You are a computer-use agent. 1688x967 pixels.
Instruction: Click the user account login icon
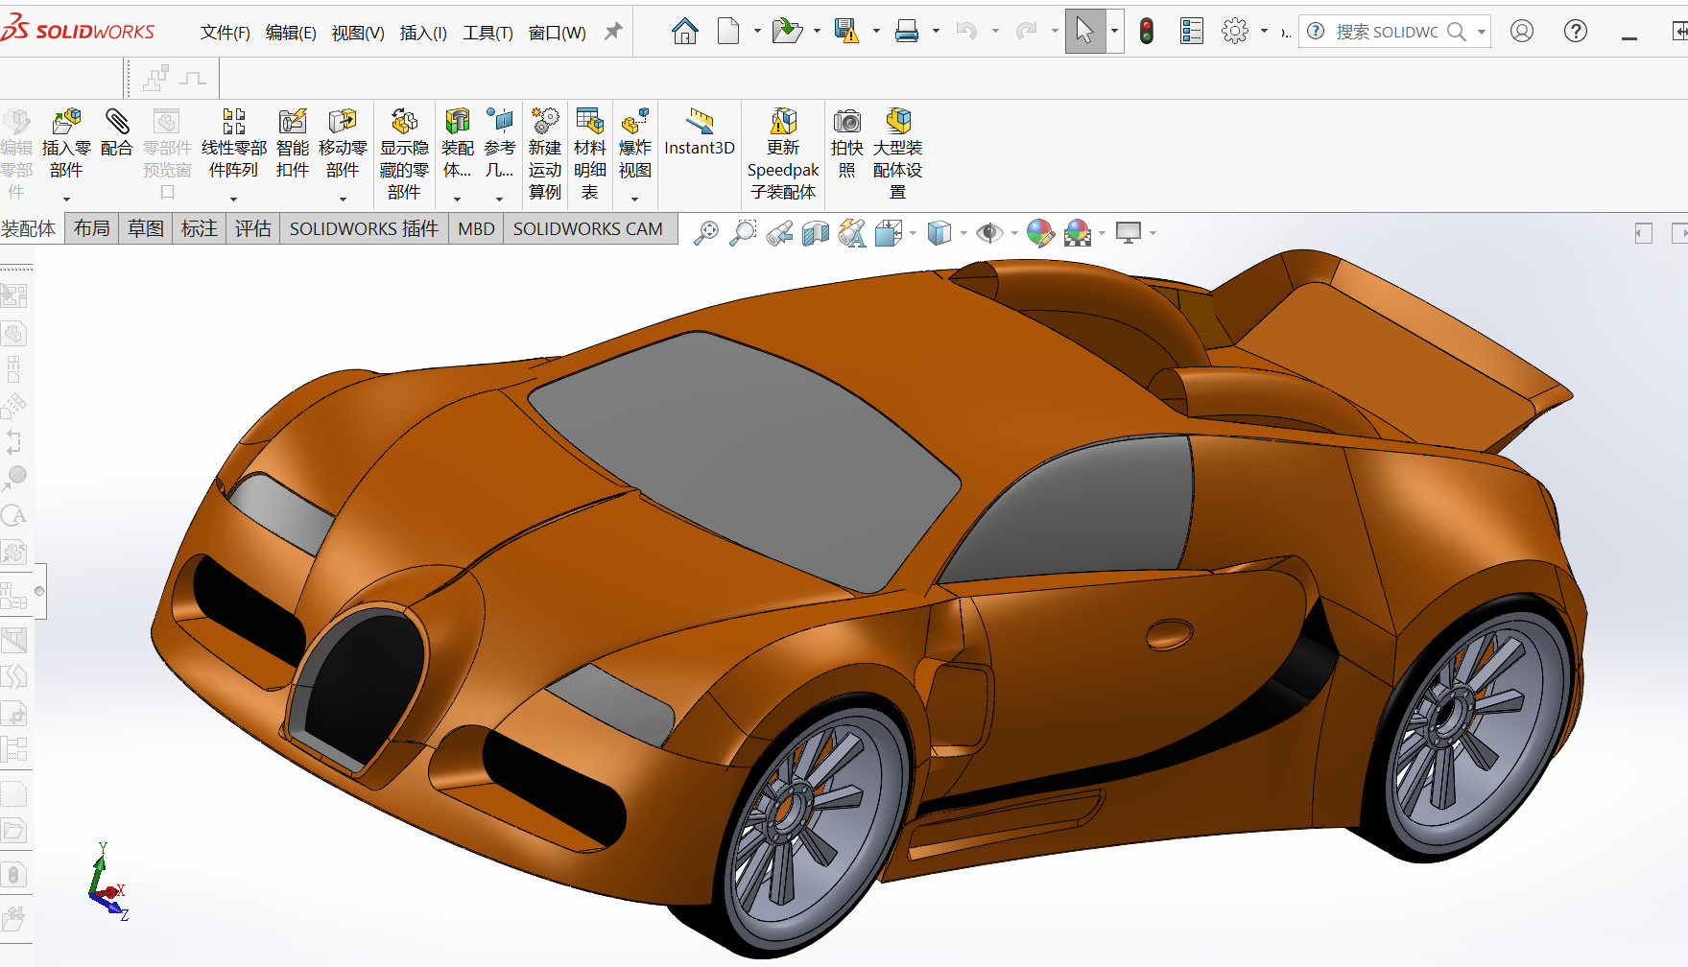pyautogui.click(x=1522, y=32)
